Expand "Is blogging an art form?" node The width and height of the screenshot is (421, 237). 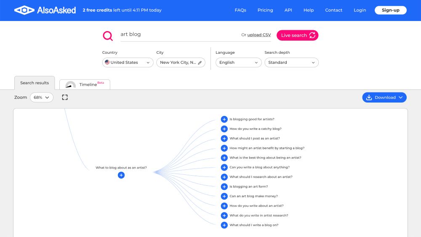click(x=224, y=187)
